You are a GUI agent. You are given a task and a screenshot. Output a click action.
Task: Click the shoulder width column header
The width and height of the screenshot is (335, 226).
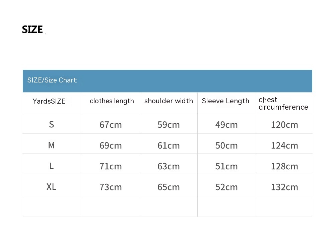pos(169,101)
